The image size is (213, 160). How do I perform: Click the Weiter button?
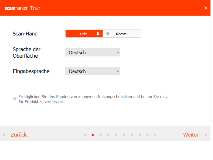point(191,135)
